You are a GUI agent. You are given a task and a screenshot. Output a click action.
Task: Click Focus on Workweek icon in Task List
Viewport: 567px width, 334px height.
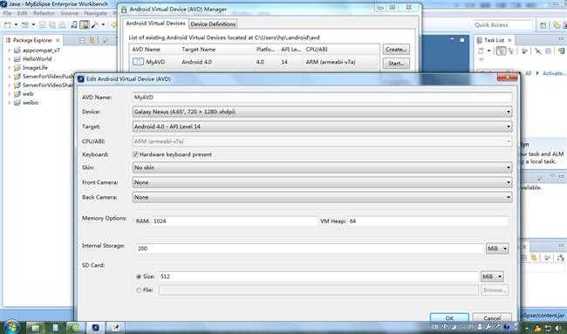(525, 51)
